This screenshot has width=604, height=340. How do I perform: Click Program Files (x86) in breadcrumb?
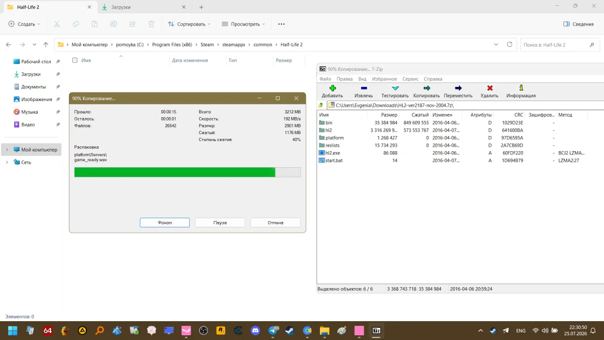172,44
